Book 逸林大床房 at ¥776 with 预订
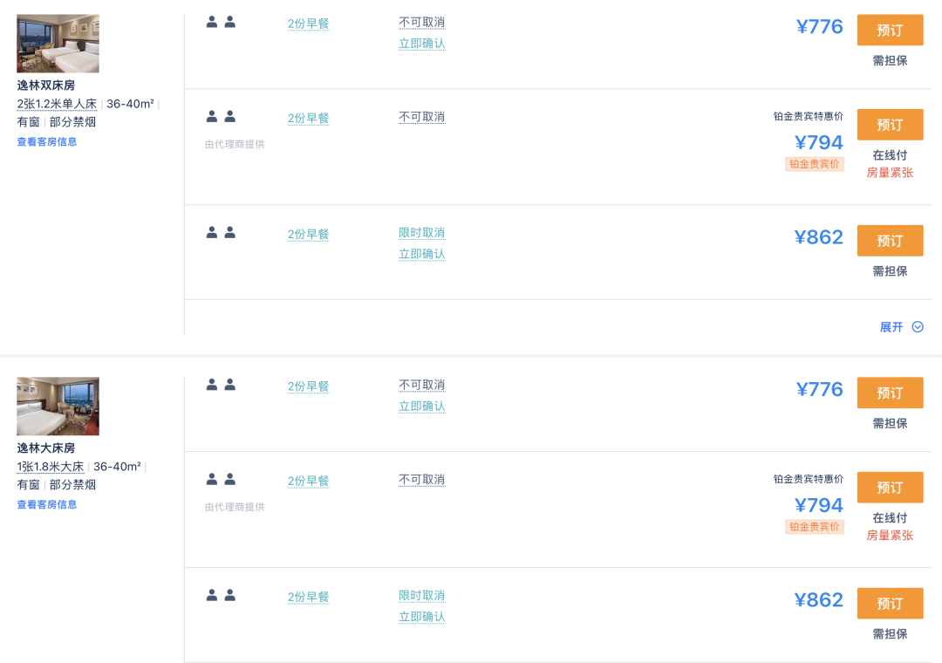Viewport: 942px width, 663px height. (x=890, y=393)
